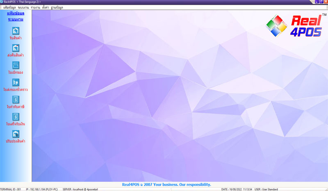Open the ส่งคืนสินค้า (return goods) icon
Image resolution: width=328 pixels, height=191 pixels.
[16, 48]
